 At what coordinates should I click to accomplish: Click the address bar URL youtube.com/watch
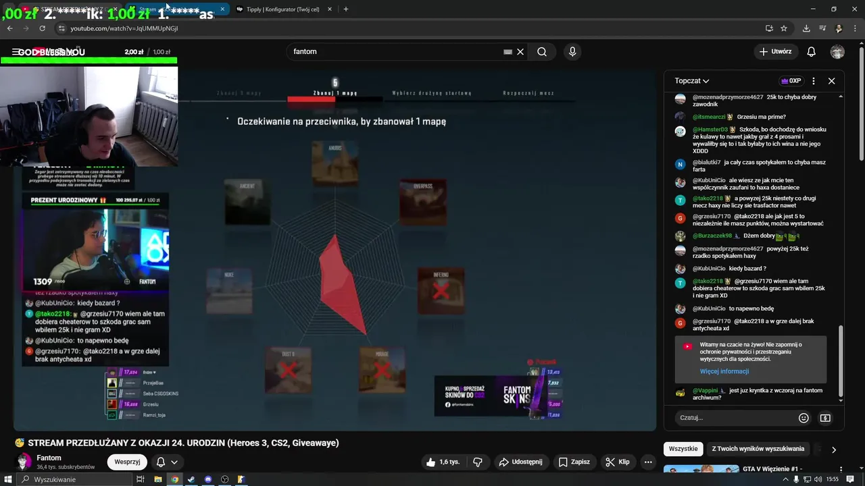(124, 28)
